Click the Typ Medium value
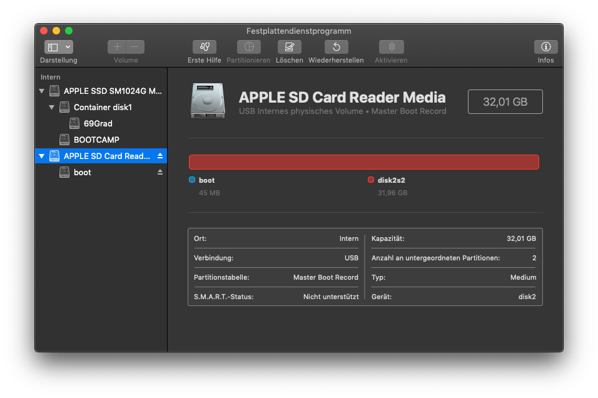The height and width of the screenshot is (398, 598). point(523,277)
